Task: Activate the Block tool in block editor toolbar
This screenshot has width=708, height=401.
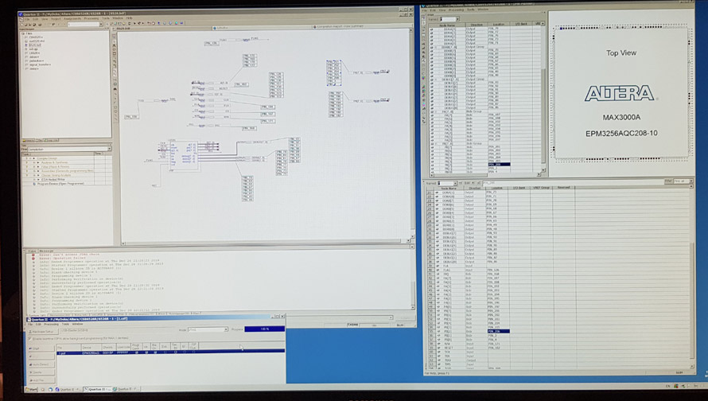Action: (x=115, y=54)
